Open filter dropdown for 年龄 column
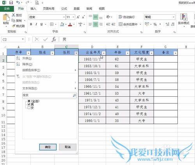 (x=128, y=53)
